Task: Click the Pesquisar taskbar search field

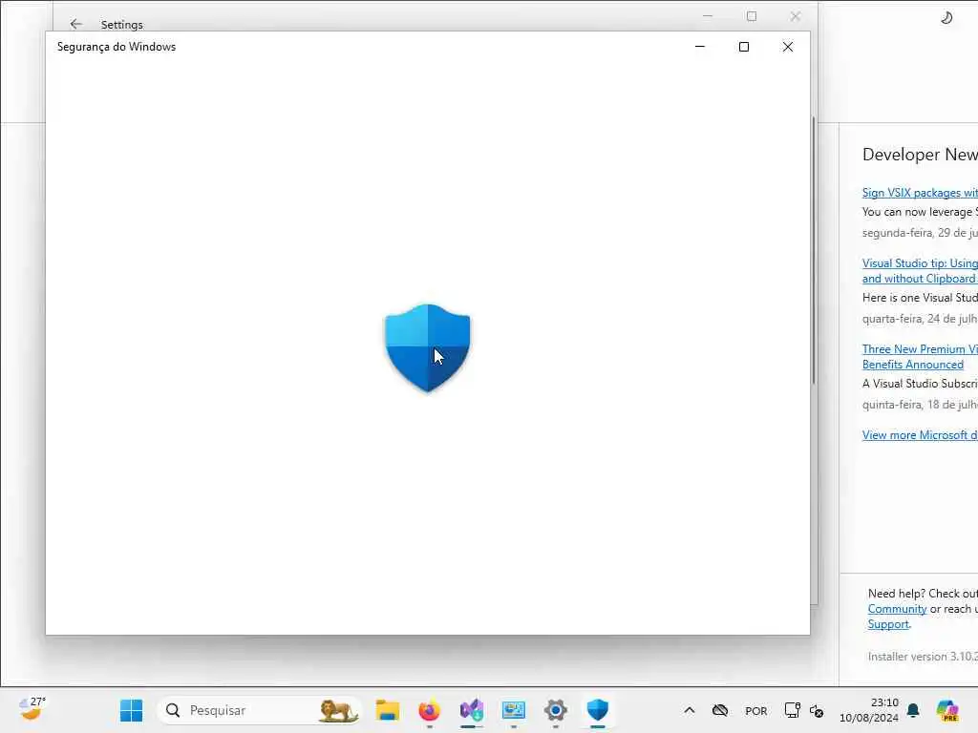Action: pyautogui.click(x=259, y=710)
